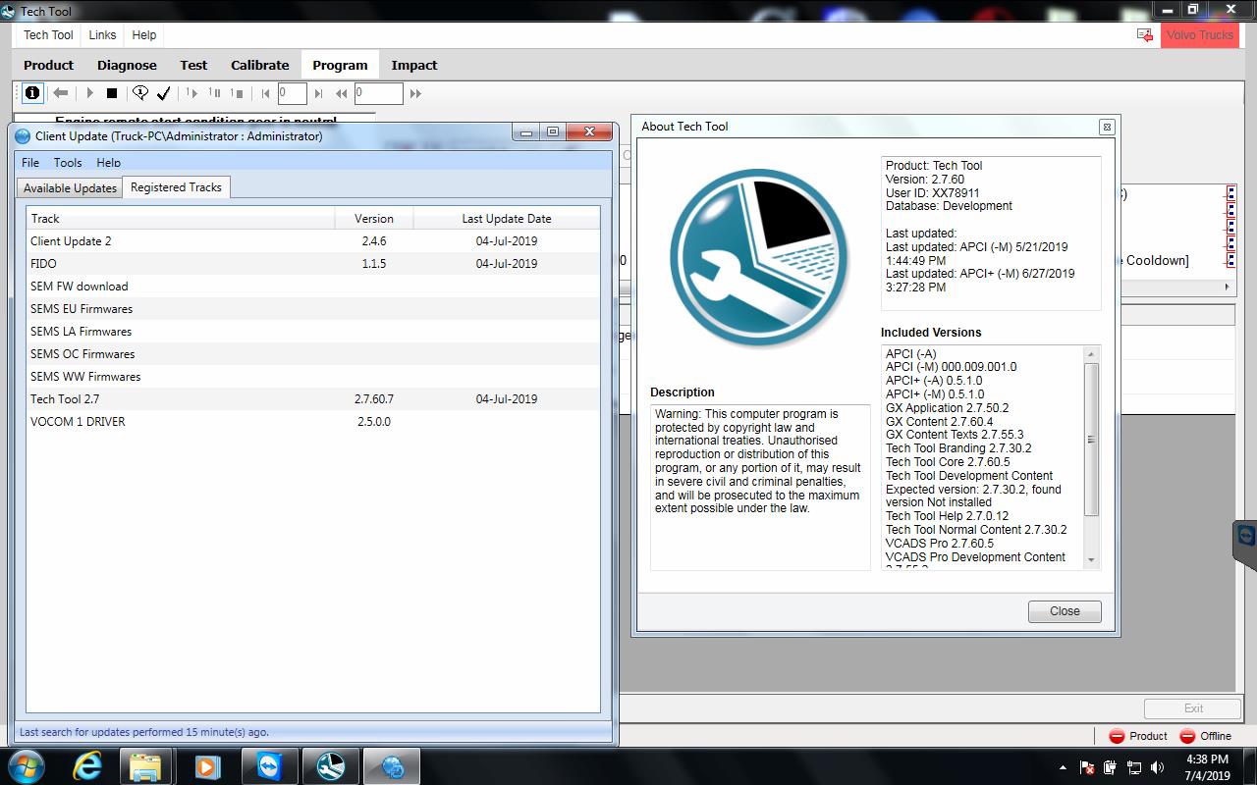Select the 'Client Update 2' track row
Image resolution: width=1257 pixels, height=785 pixels.
pos(313,241)
